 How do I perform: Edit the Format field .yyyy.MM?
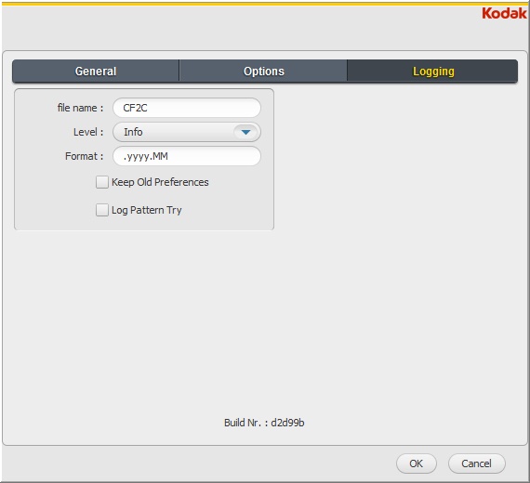click(x=187, y=156)
